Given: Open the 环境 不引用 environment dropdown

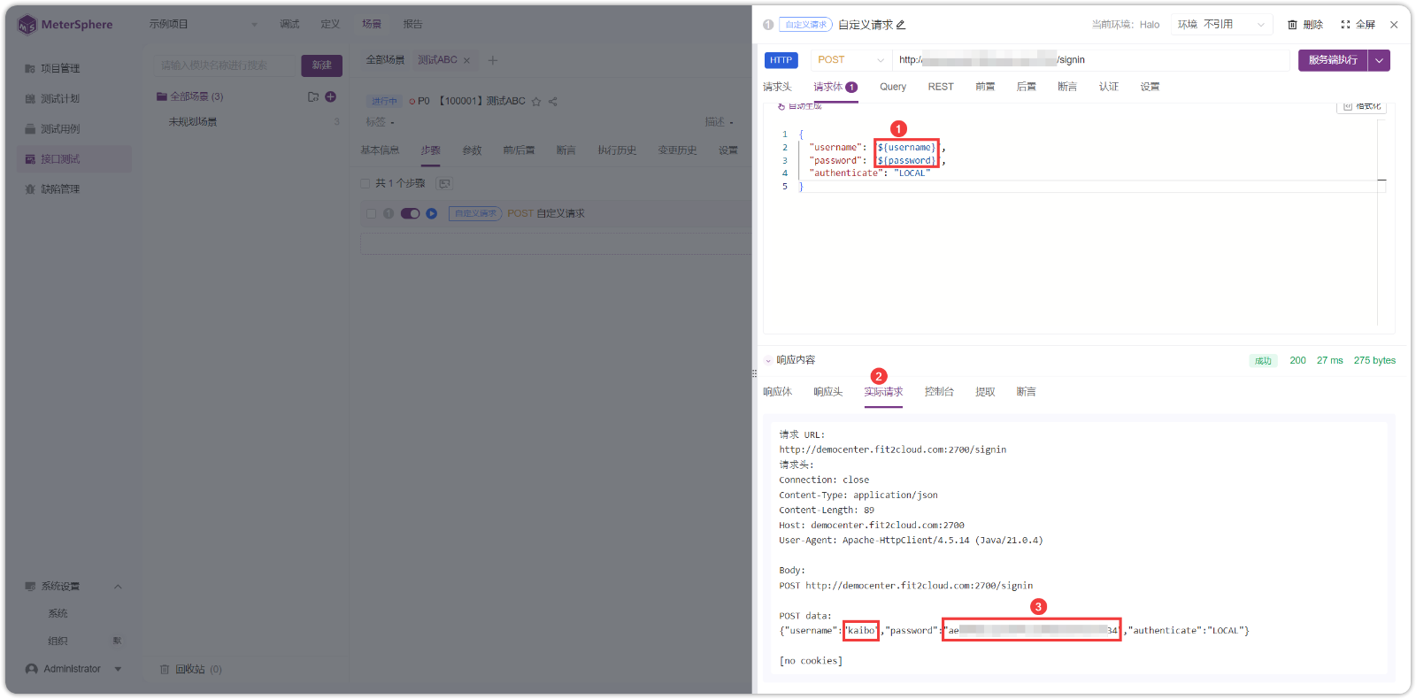Looking at the screenshot, I should pyautogui.click(x=1222, y=25).
